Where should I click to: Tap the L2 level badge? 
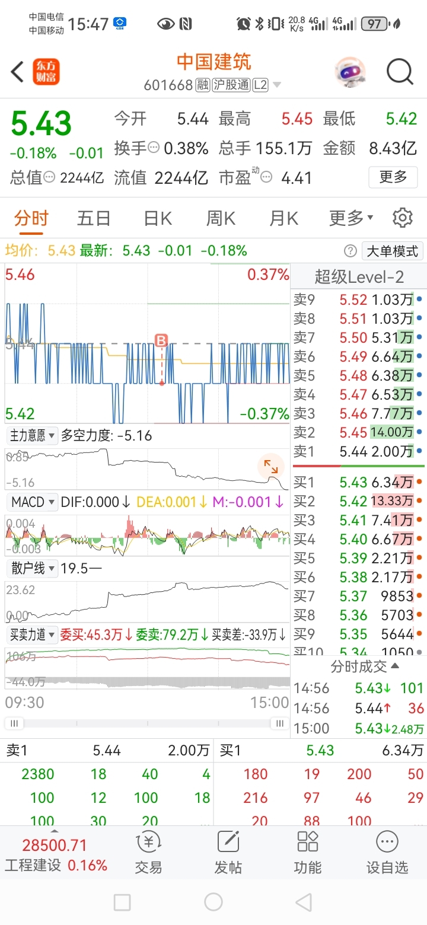[x=260, y=85]
